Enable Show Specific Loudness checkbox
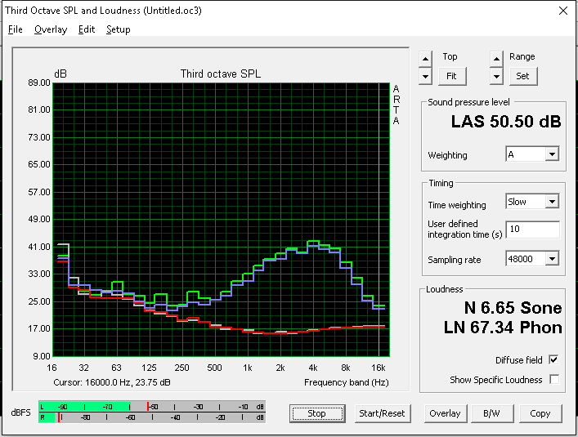The height and width of the screenshot is (437, 578). tap(553, 379)
